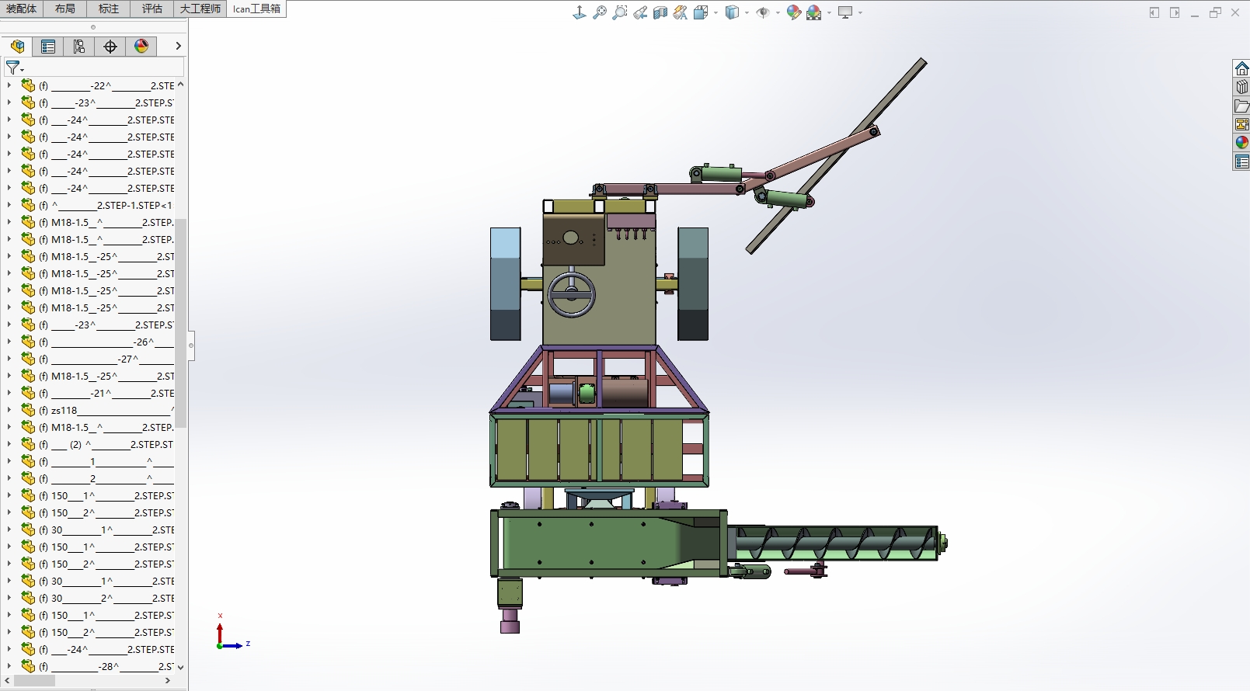Show more manager tabs chevron
Viewport: 1250px width, 691px height.
point(178,47)
